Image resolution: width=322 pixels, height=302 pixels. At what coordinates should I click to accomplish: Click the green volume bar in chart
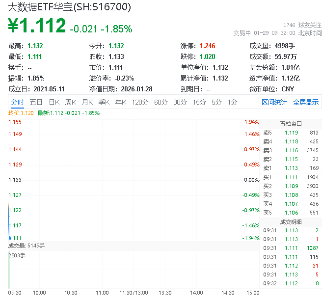(8, 270)
